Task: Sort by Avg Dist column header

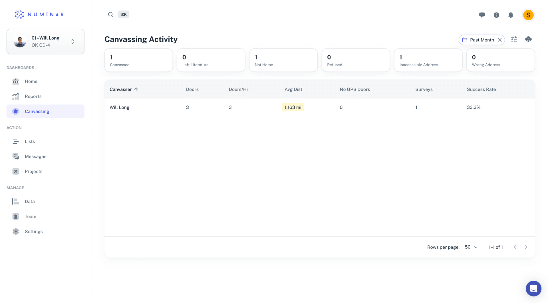Action: click(293, 89)
